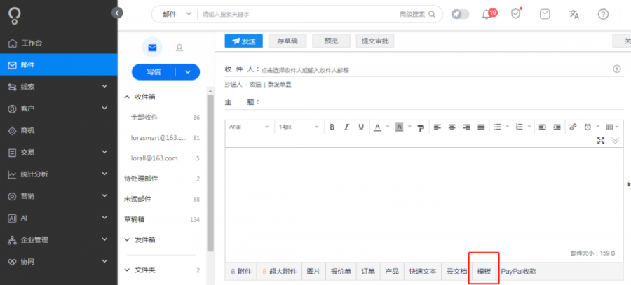Open the help question mark icon
Viewport: 631px width, 285px height.
(603, 14)
